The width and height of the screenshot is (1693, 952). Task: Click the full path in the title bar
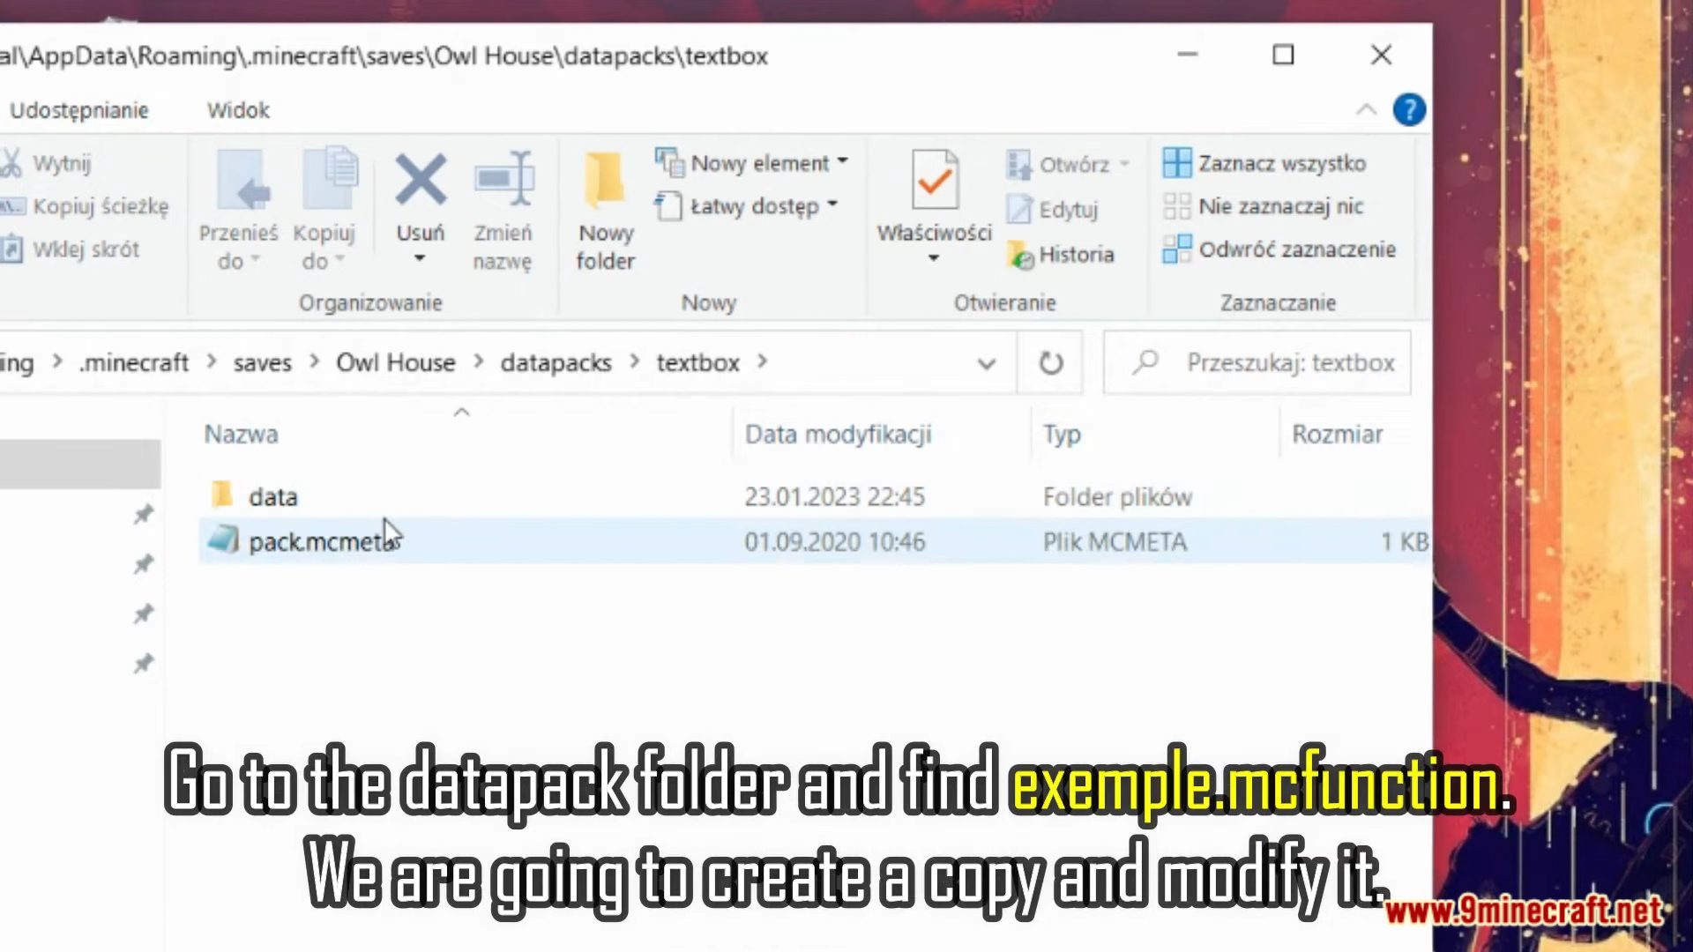[384, 56]
